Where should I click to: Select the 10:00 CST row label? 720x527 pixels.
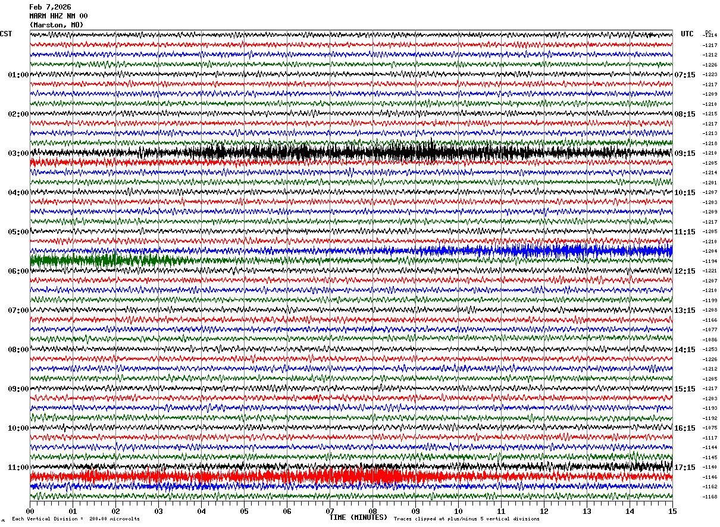click(x=18, y=428)
